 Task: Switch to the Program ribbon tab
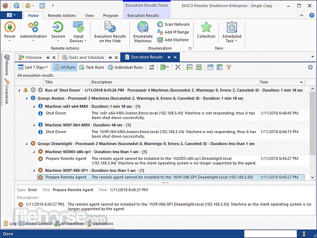(x=111, y=16)
